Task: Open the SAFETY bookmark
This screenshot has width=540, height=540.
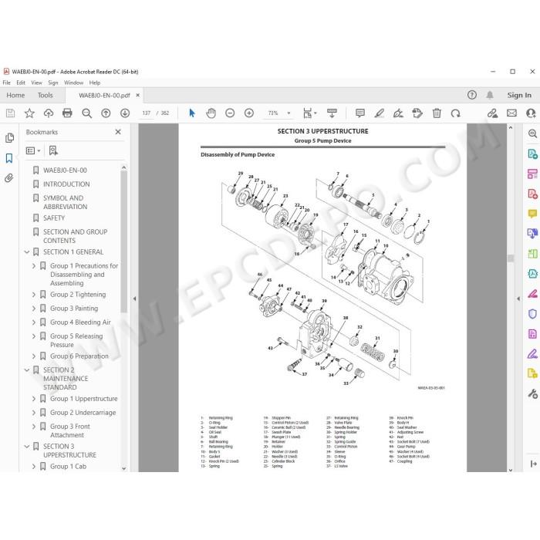Action: coord(54,218)
